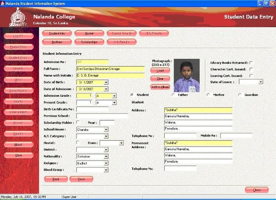Screen dimensions: 276x200
Task: Clear the student photograph
Action: 160,79
